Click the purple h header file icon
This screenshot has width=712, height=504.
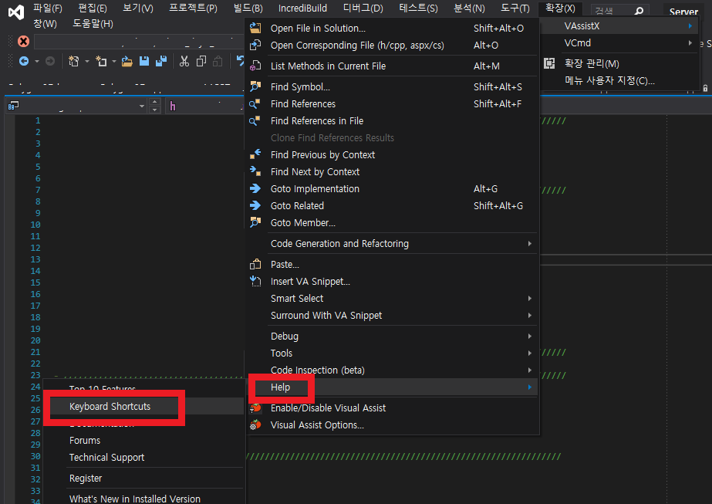click(173, 107)
